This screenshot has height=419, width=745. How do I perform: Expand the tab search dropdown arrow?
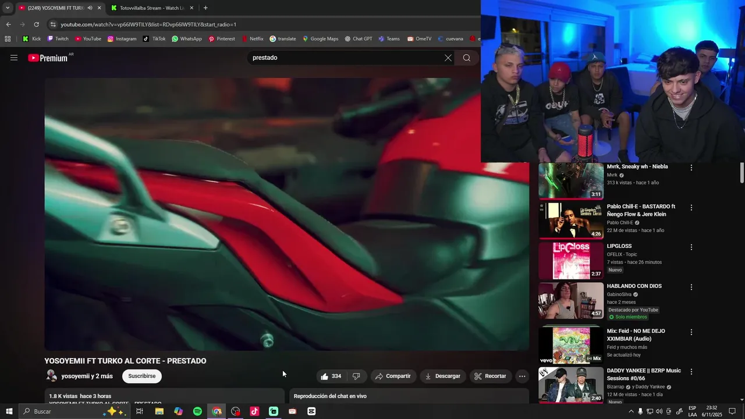click(8, 8)
